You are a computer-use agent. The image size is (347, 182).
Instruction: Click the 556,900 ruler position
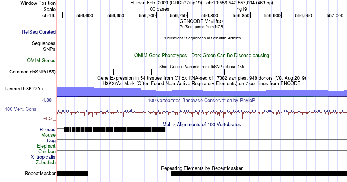[x=272, y=15]
